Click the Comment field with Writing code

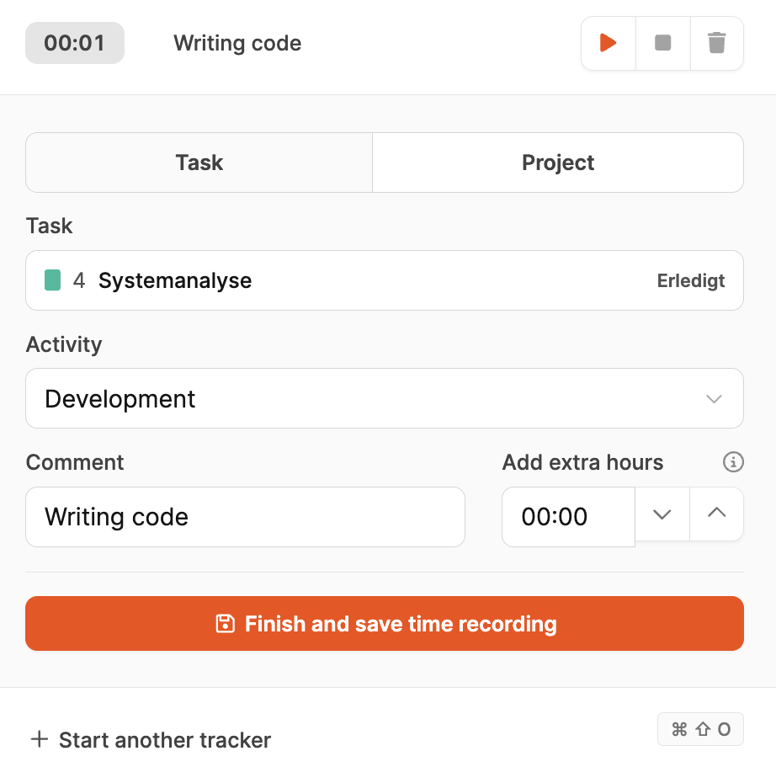[245, 517]
